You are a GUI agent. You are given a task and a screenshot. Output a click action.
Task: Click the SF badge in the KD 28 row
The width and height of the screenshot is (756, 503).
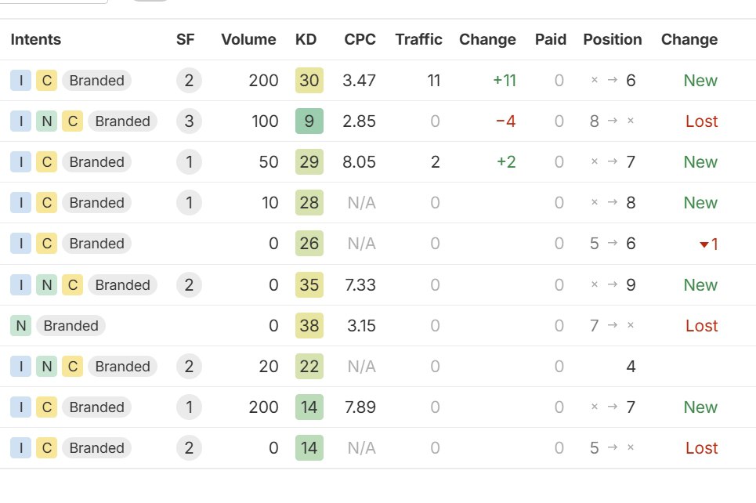pyautogui.click(x=189, y=203)
